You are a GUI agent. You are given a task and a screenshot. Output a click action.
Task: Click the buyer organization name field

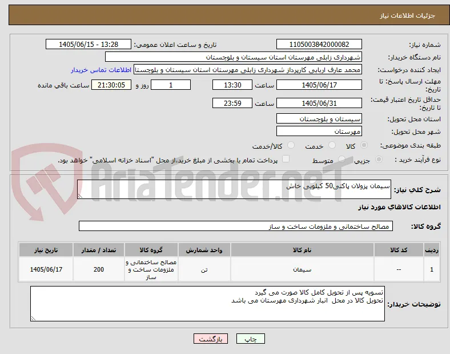pos(234,57)
